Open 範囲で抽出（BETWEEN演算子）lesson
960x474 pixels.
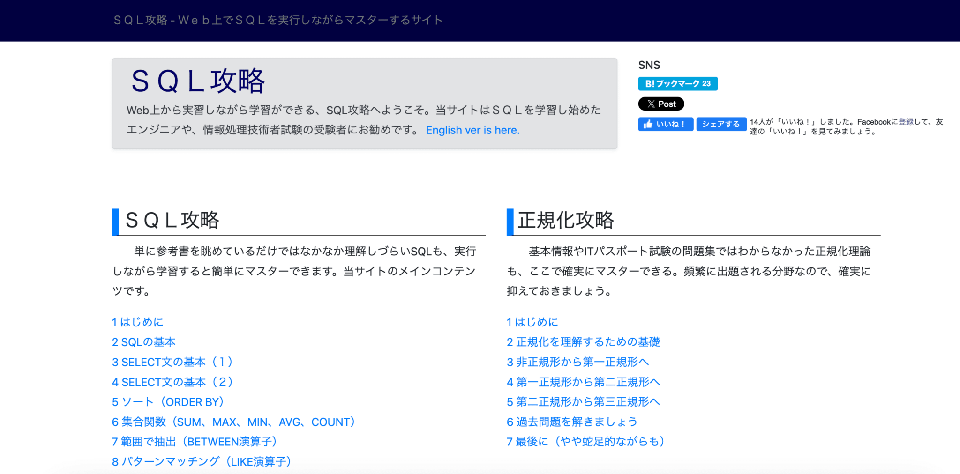[x=194, y=441]
